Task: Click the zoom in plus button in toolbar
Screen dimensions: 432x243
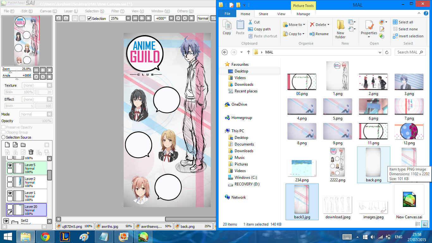Action: [x=142, y=18]
